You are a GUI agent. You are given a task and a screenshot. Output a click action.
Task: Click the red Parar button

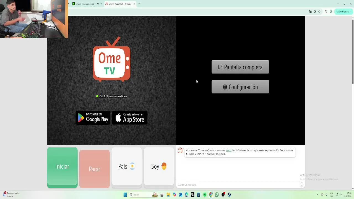94,169
